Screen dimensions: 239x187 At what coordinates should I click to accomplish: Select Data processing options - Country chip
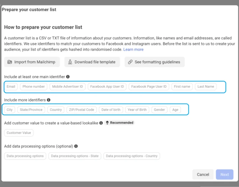[132, 156]
